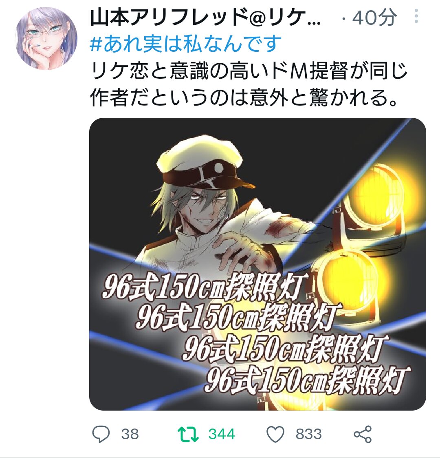Click the first 96式150cm探照灯 caption line
Viewport: 440px width, 464px height.
tap(204, 286)
